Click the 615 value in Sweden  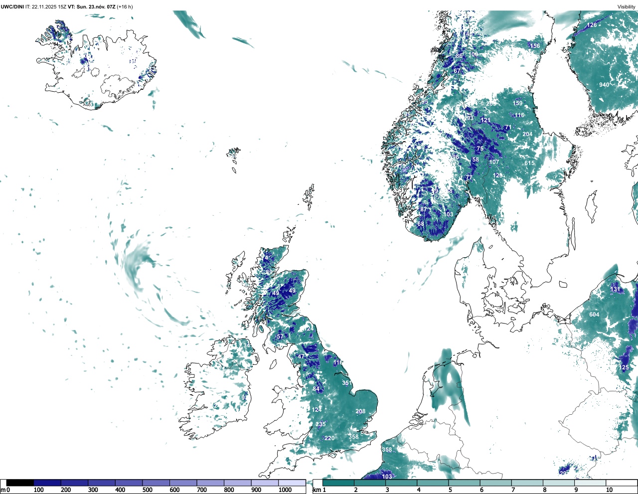[x=529, y=163]
